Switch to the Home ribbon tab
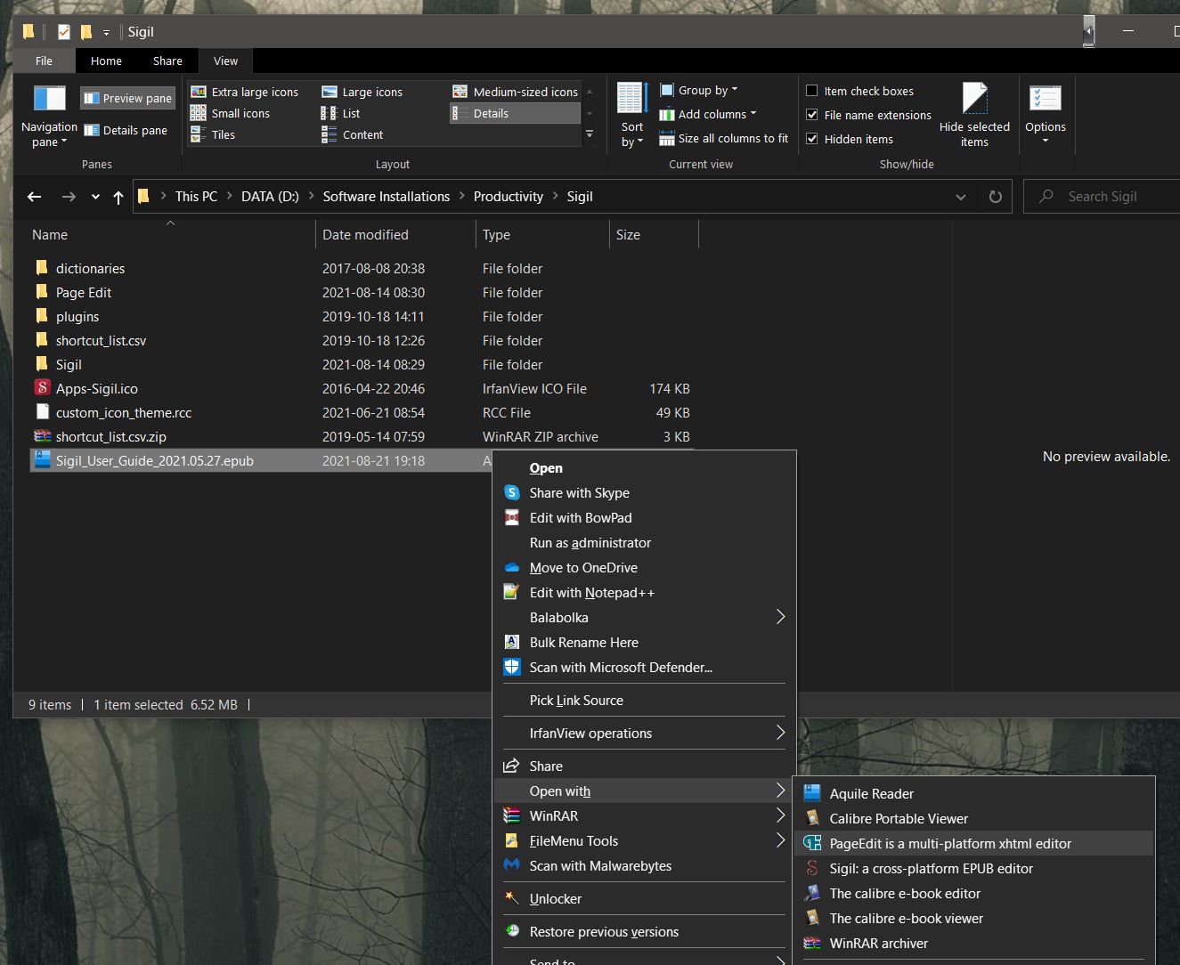The image size is (1180, 965). pos(106,61)
